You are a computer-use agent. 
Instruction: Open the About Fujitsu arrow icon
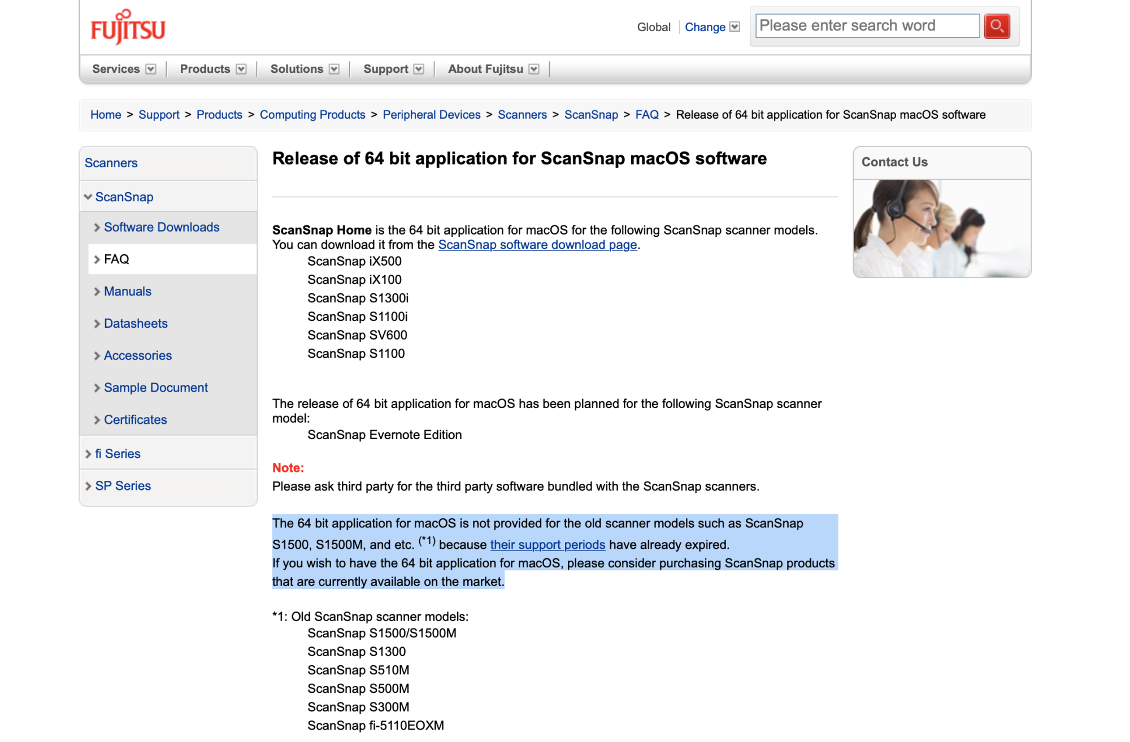[x=534, y=69]
